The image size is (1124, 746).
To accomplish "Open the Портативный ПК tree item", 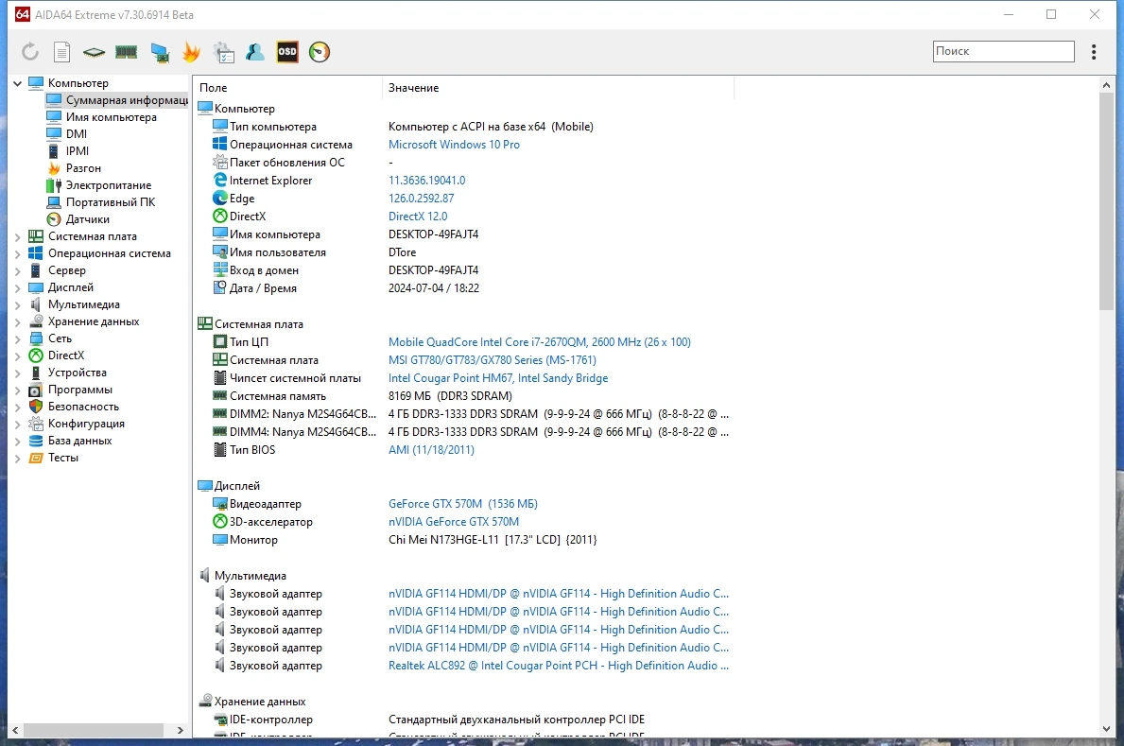I will (111, 202).
